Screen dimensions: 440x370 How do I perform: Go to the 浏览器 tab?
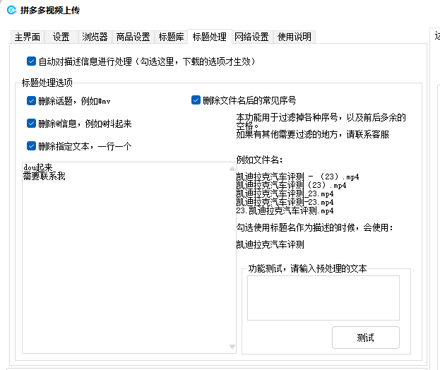pos(95,37)
